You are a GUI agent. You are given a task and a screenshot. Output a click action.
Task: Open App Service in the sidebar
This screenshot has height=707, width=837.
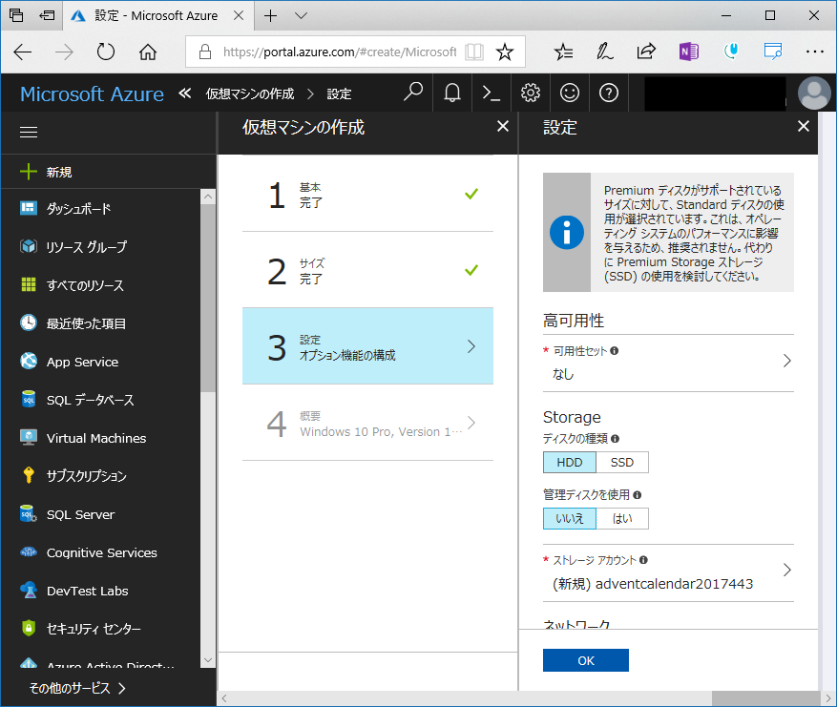pyautogui.click(x=101, y=362)
